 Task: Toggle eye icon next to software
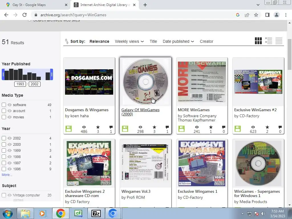pyautogui.click(x=9, y=105)
